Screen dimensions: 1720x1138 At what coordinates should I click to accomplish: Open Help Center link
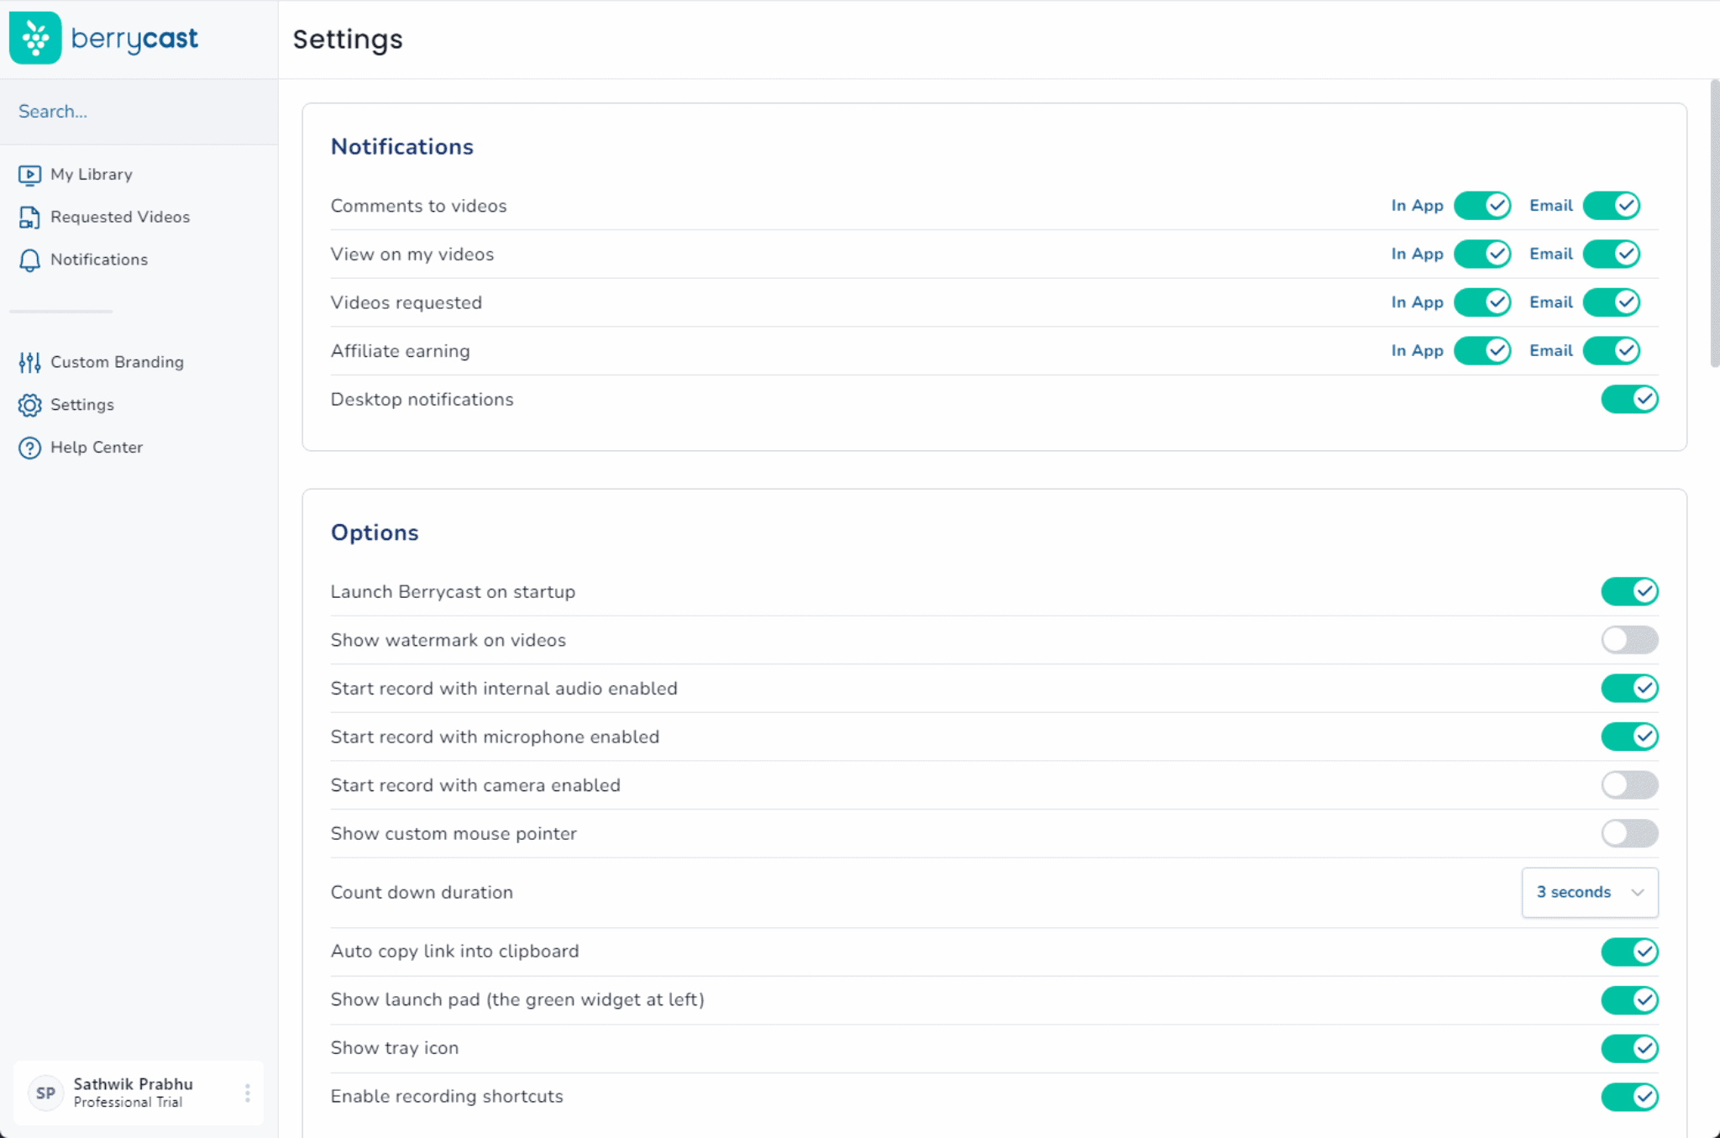click(97, 448)
